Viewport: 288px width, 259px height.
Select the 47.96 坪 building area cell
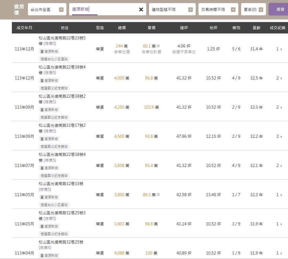184,136
